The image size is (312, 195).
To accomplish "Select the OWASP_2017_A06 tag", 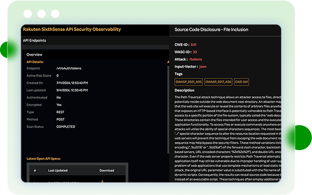I will [x=218, y=82].
